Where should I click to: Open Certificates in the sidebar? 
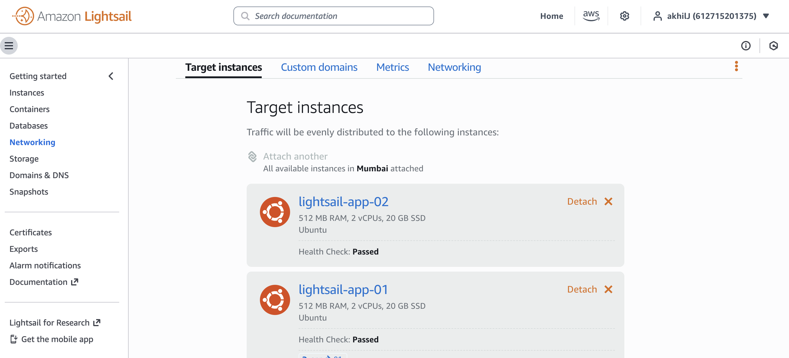pos(31,233)
